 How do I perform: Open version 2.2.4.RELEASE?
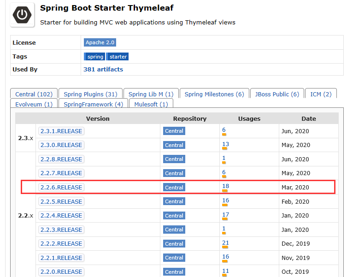61,215
